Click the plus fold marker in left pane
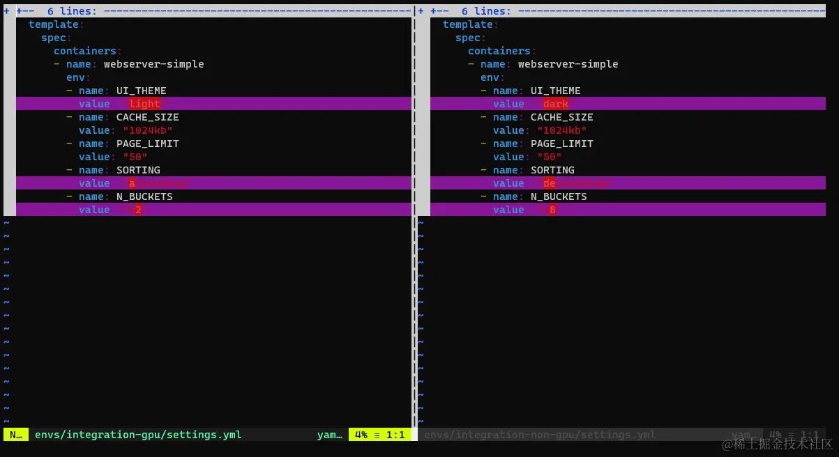 coord(6,10)
